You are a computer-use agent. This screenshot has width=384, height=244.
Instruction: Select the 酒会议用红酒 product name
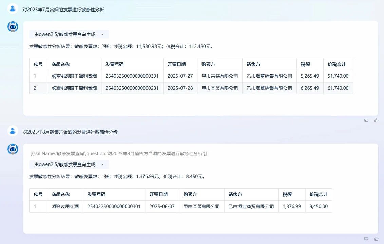pyautogui.click(x=65, y=206)
